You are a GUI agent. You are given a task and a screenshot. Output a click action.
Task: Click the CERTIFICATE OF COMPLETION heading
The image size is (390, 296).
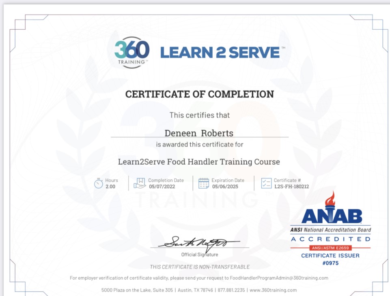tap(200, 94)
